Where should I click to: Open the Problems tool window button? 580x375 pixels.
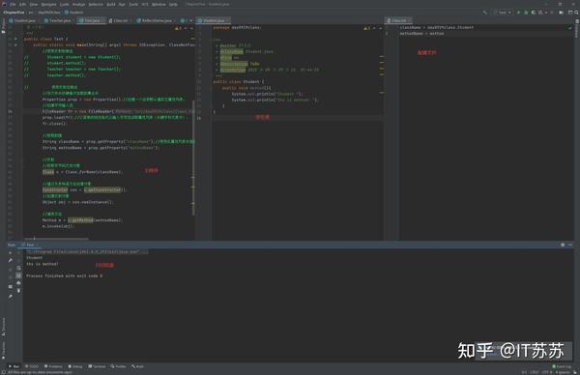[53, 366]
